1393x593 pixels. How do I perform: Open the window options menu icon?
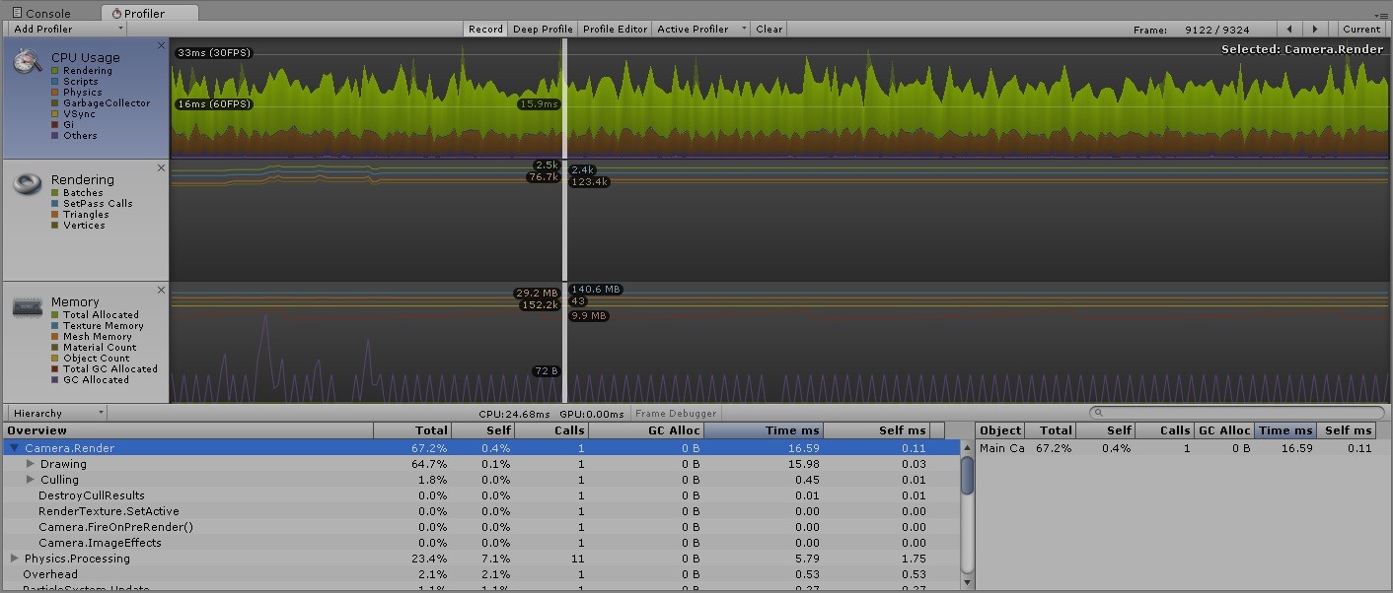tap(1380, 14)
